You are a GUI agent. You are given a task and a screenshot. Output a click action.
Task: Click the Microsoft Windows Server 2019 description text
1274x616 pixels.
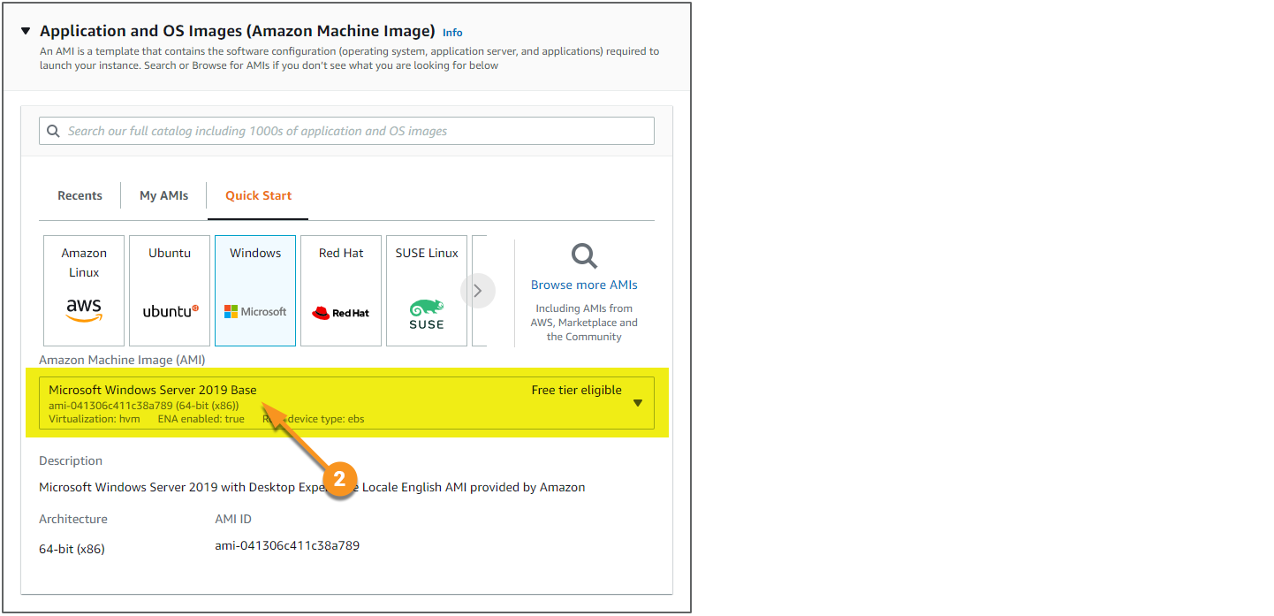(x=312, y=487)
